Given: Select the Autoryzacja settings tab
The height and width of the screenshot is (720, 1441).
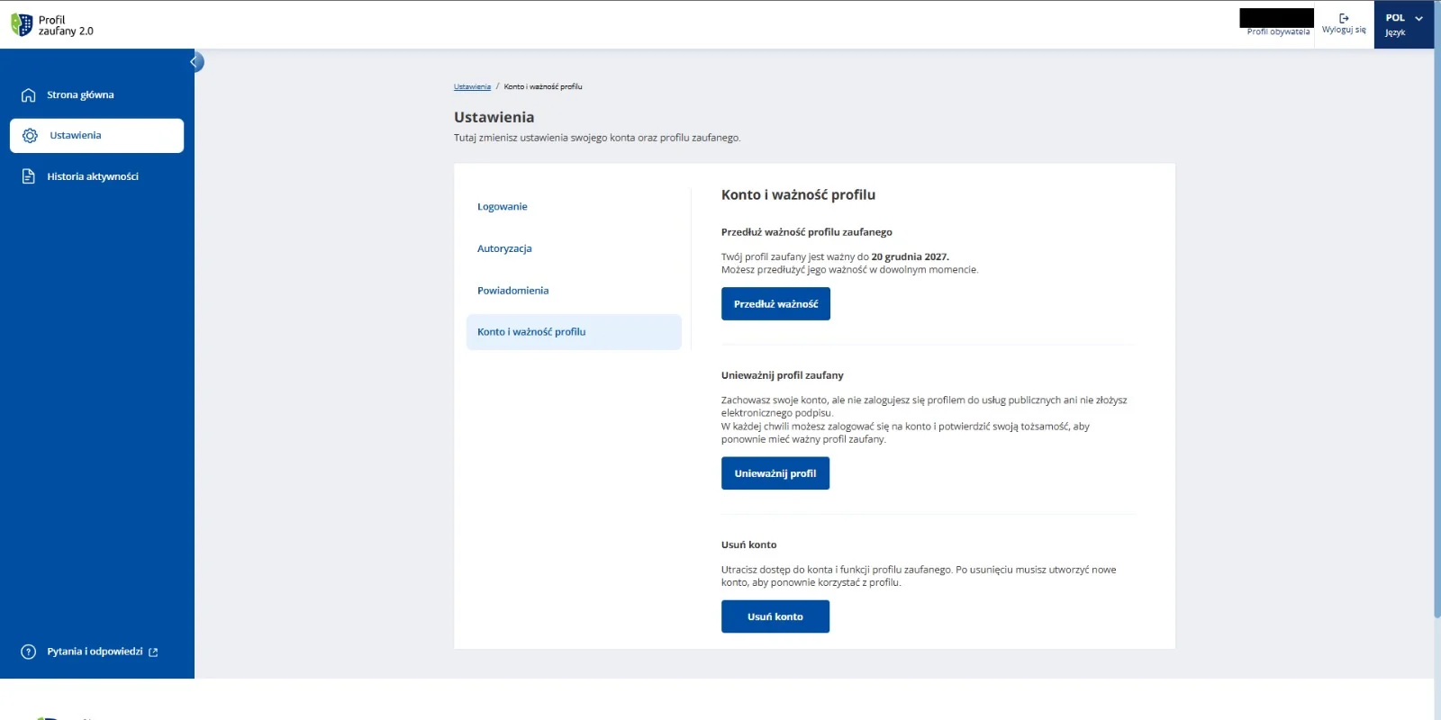Looking at the screenshot, I should (504, 248).
